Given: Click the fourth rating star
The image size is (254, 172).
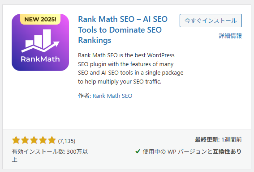Looking at the screenshot, I should 43,140.
